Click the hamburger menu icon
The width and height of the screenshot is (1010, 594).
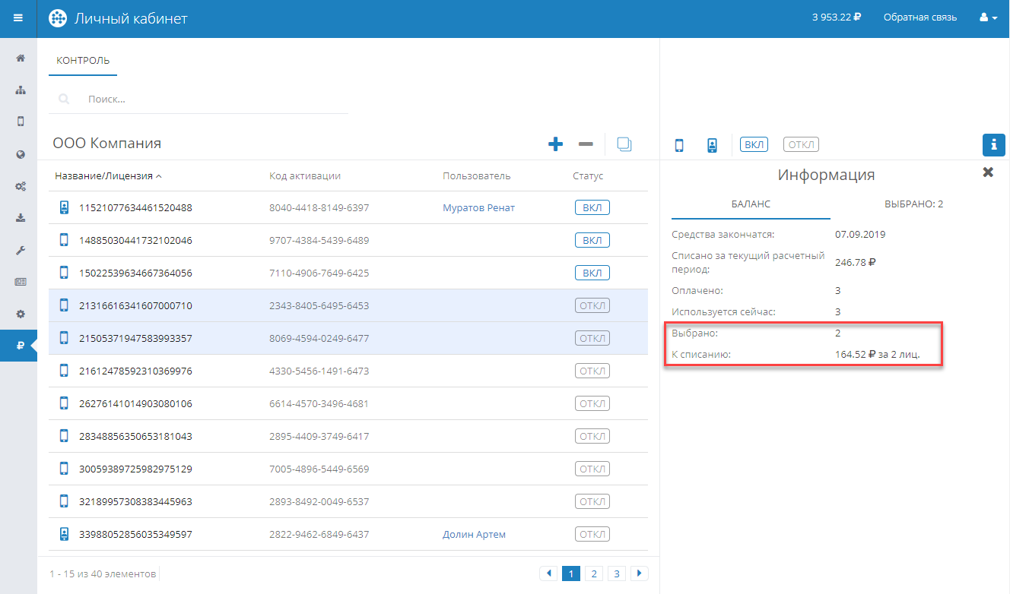point(18,18)
